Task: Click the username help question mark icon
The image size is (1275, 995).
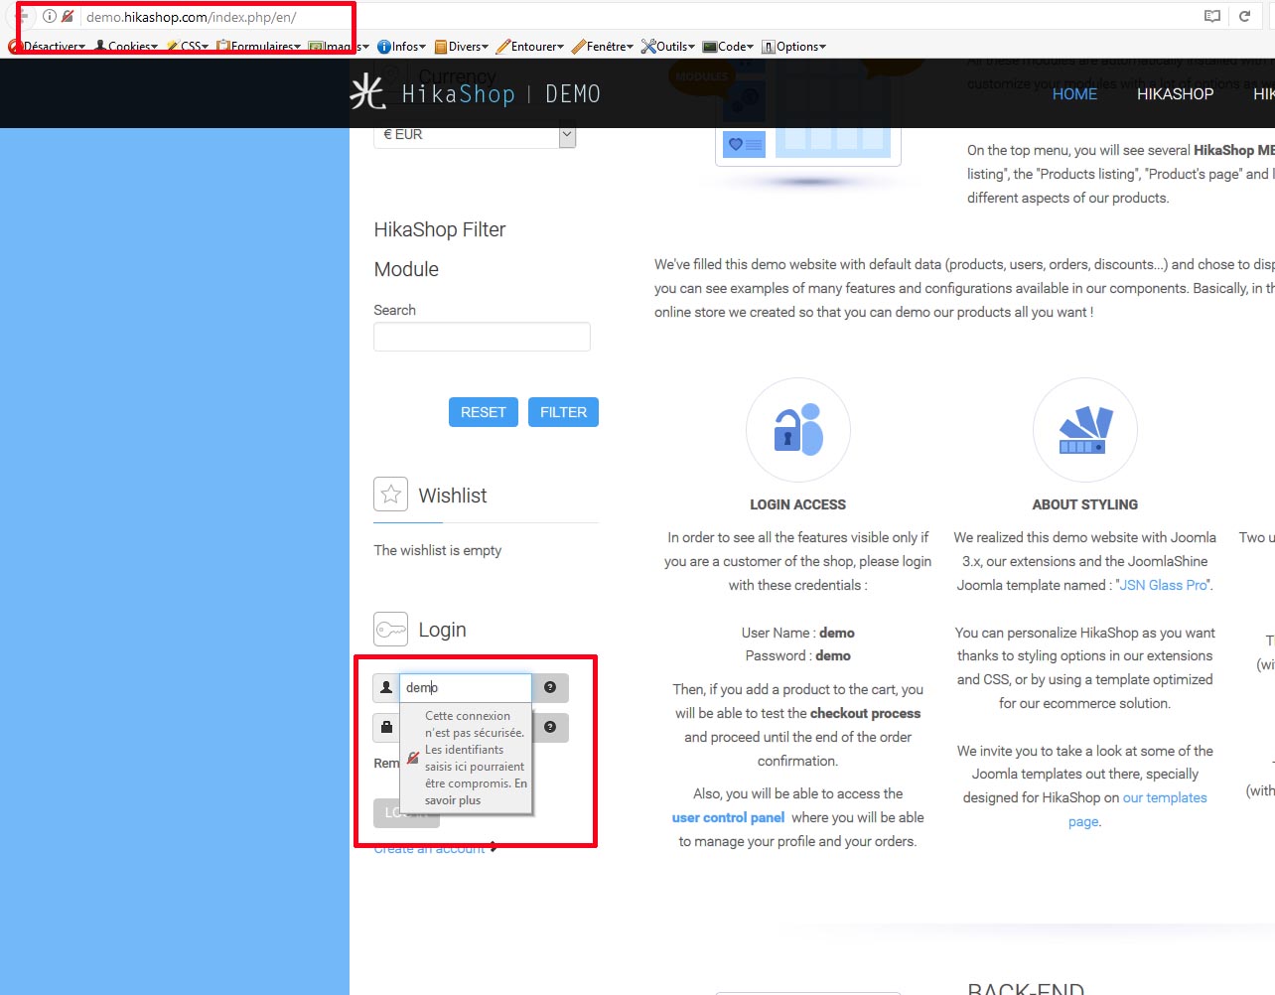Action: pyautogui.click(x=550, y=687)
